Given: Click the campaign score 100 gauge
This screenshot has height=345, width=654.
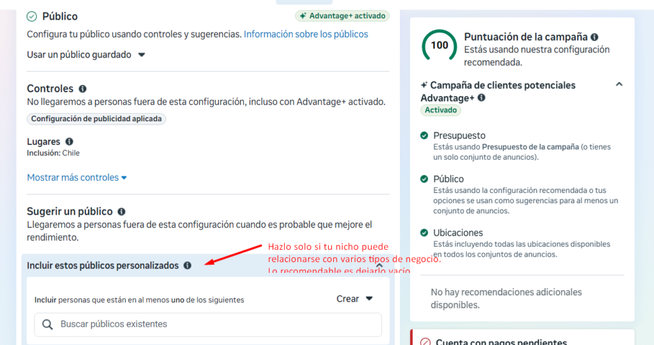Looking at the screenshot, I should [x=439, y=45].
